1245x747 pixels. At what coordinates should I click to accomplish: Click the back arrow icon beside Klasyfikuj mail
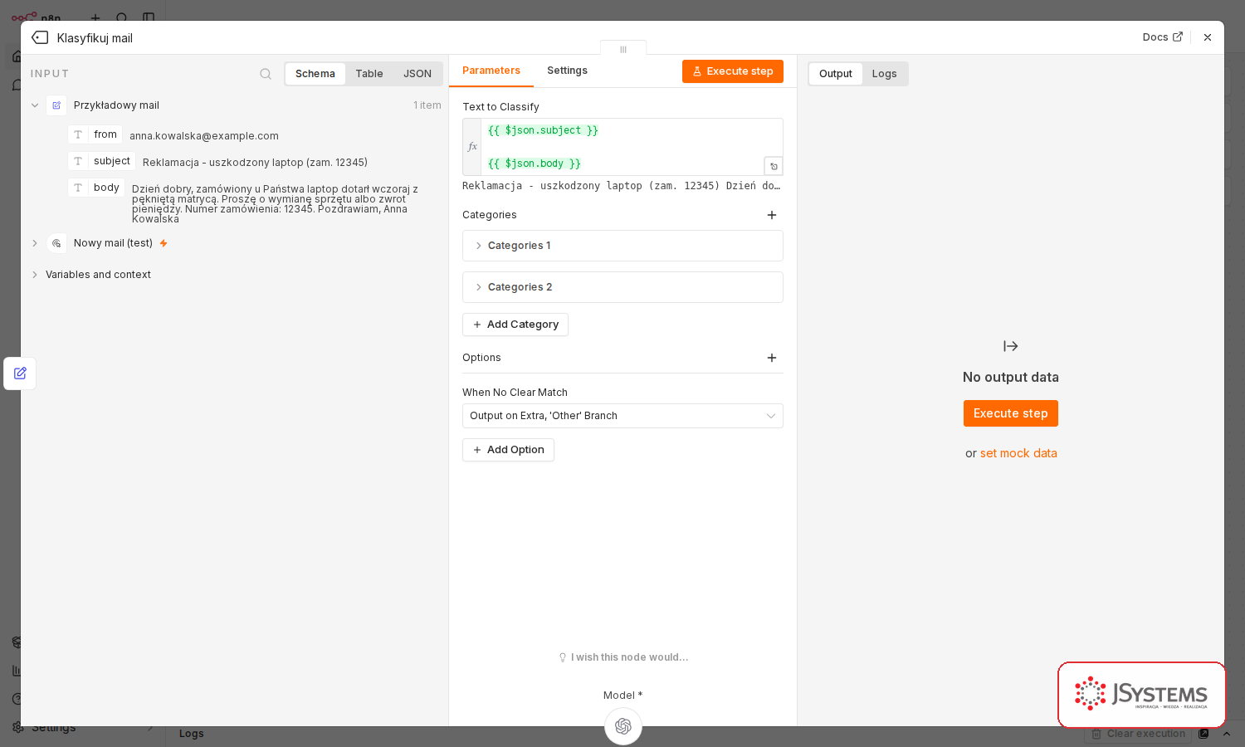[40, 37]
